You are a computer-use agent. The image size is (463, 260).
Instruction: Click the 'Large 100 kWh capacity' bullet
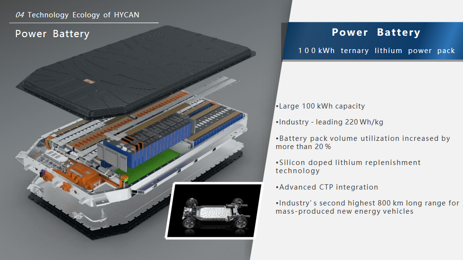pyautogui.click(x=320, y=106)
